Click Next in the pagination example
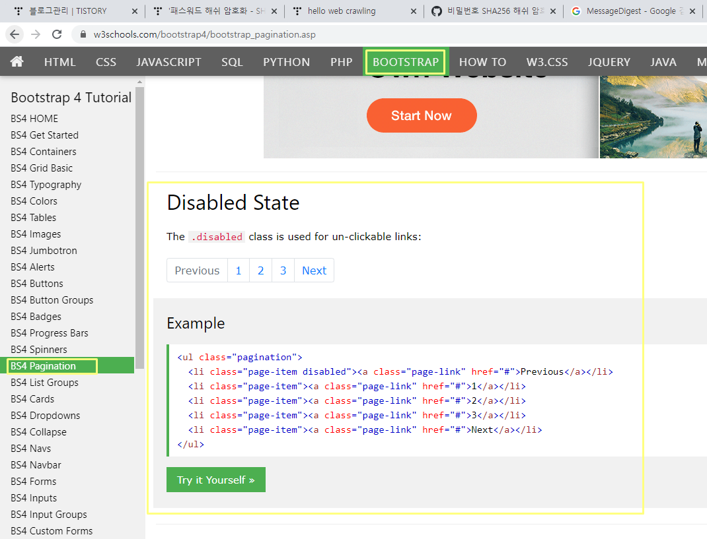Viewport: 707px width, 539px height. (315, 270)
